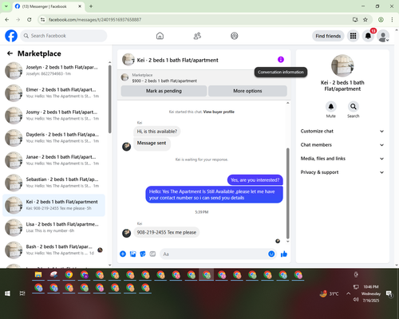Go back using the Marketplace arrow

[x=10, y=53]
